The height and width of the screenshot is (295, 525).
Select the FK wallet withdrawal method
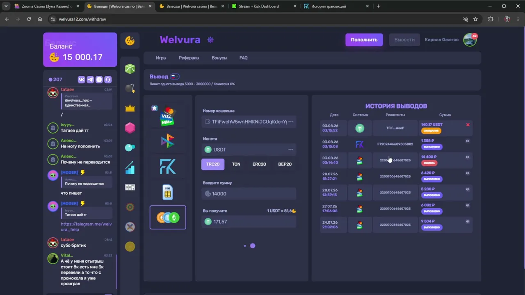pos(168,167)
